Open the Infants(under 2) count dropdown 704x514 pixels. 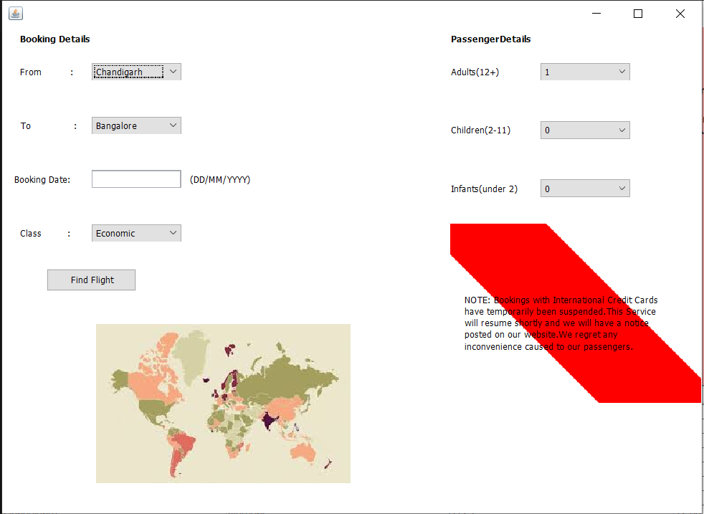[x=581, y=189]
